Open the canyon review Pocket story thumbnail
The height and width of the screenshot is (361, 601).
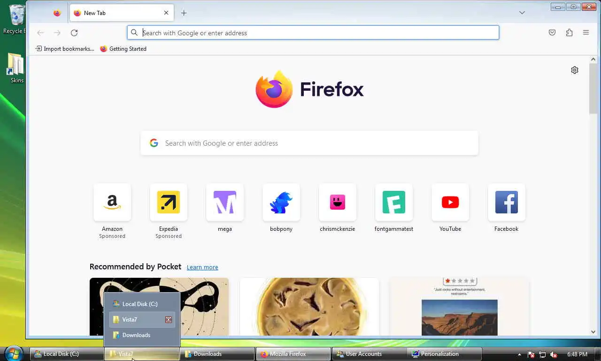coord(460,306)
